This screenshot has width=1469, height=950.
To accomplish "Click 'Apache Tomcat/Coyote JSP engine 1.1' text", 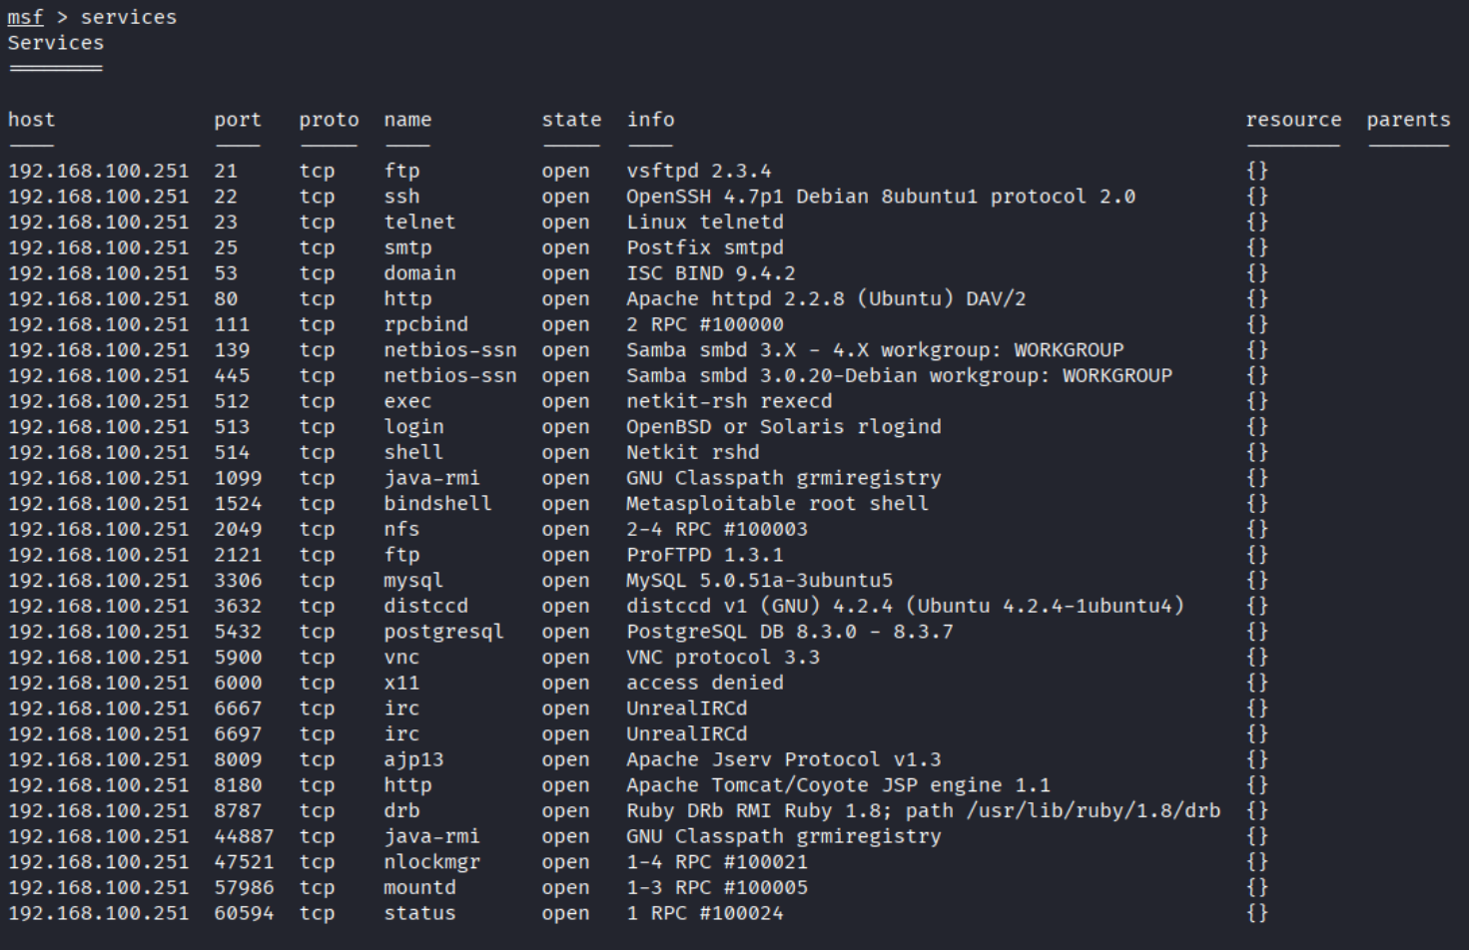I will point(839,785).
